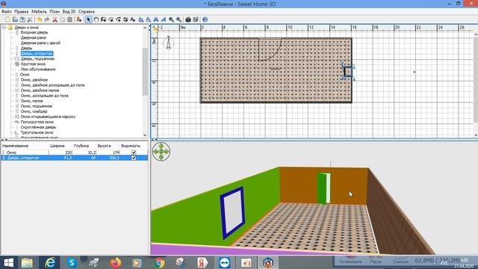Click catalog tree scrollbar down arrow
This screenshot has height=269, width=478.
tap(145, 134)
